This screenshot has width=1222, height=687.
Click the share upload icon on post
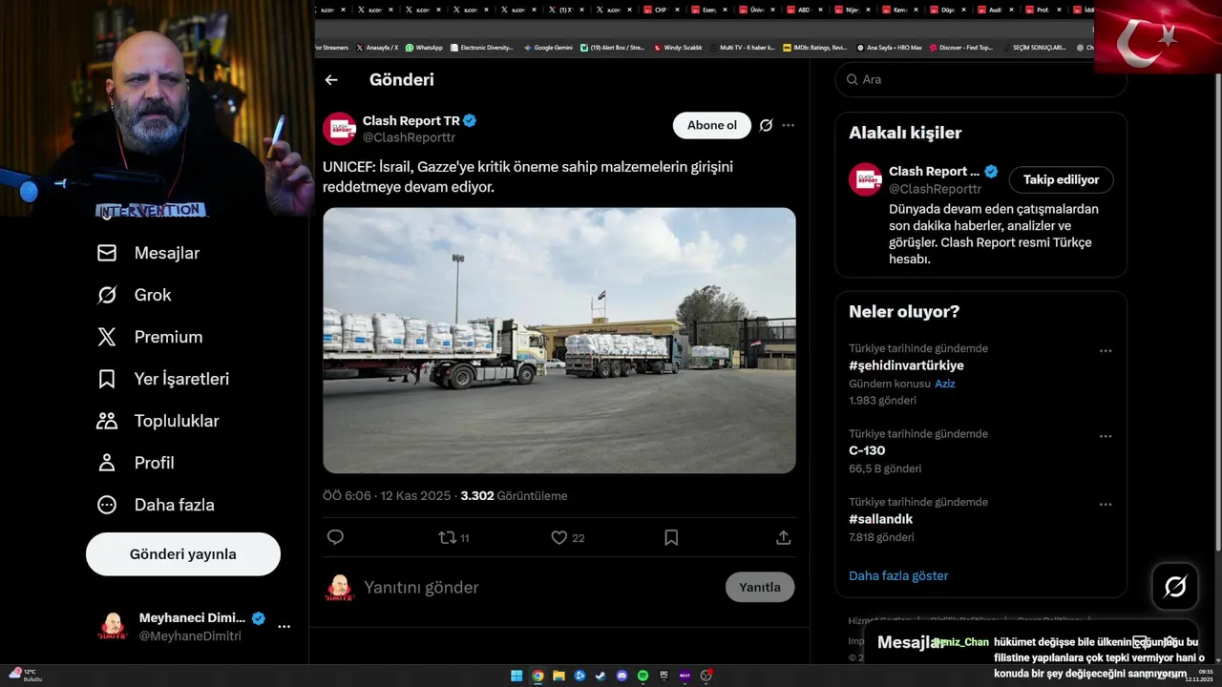pyautogui.click(x=784, y=537)
